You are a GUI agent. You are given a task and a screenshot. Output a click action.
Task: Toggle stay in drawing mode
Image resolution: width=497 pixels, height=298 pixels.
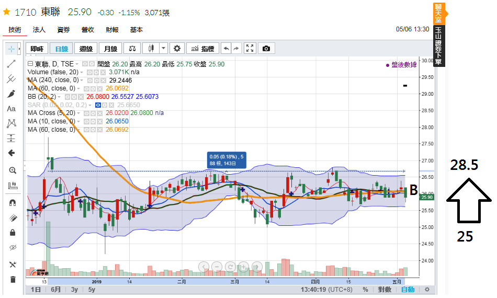13,217
